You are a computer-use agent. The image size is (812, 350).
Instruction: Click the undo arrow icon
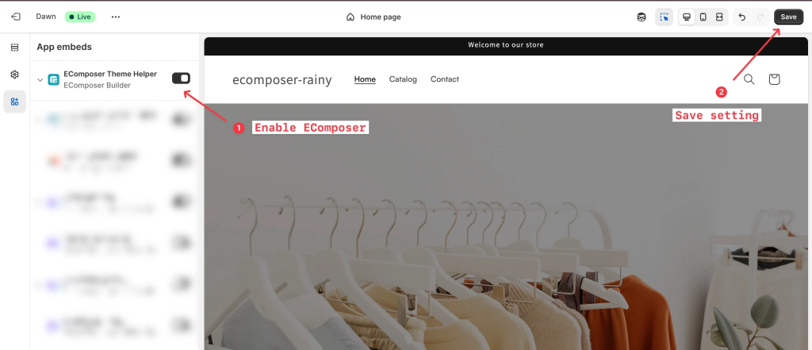741,17
